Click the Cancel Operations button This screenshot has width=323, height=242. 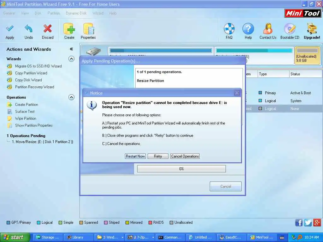pyautogui.click(x=185, y=156)
